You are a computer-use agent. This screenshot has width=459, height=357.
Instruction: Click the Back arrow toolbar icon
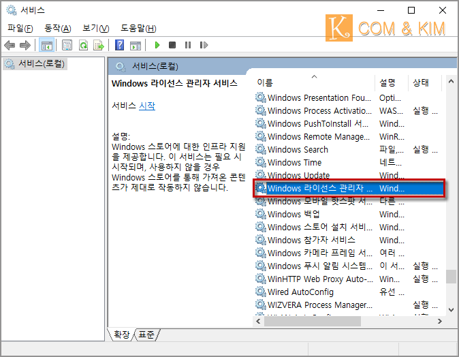click(10, 45)
